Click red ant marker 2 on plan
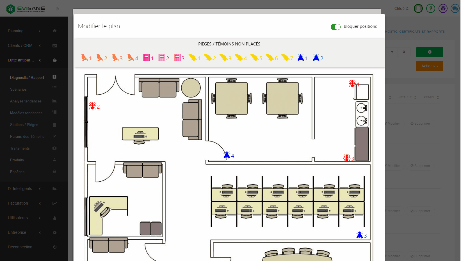This screenshot has height=261, width=461. [92, 106]
